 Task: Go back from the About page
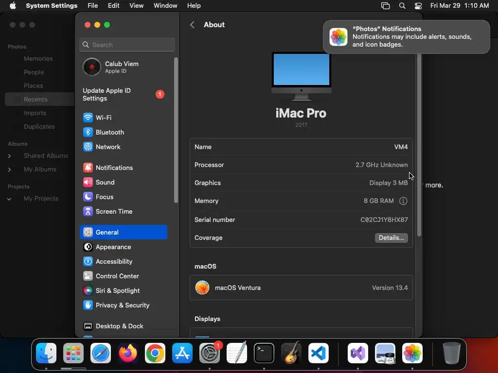(x=192, y=25)
